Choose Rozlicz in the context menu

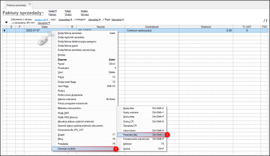click(85, 91)
